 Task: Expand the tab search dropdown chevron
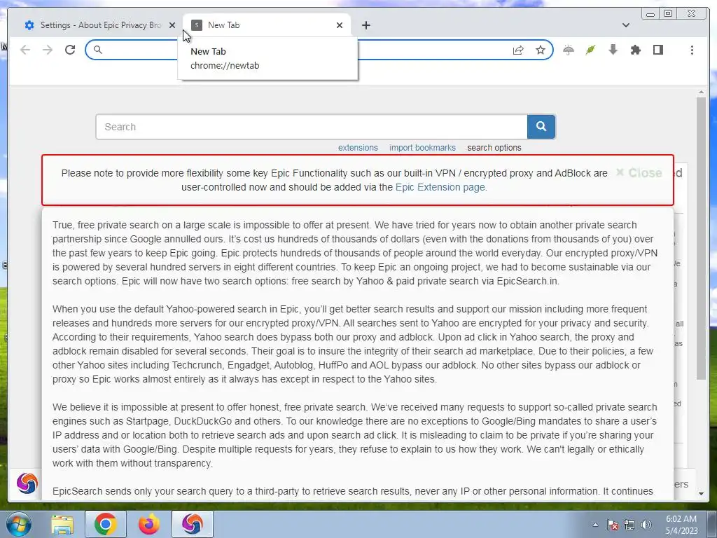[626, 25]
